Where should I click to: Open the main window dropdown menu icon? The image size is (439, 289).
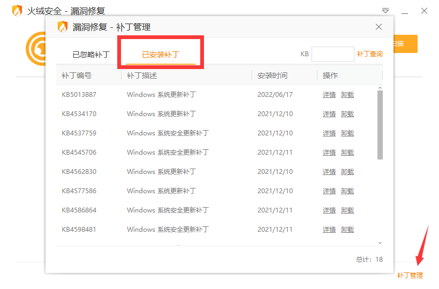[x=385, y=11]
